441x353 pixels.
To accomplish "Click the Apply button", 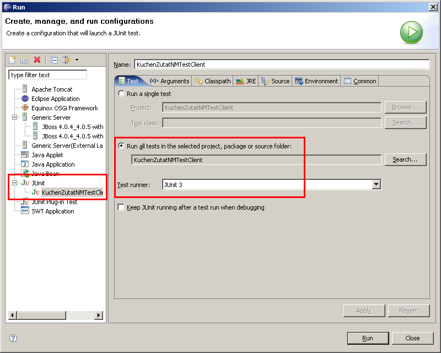I will [364, 311].
